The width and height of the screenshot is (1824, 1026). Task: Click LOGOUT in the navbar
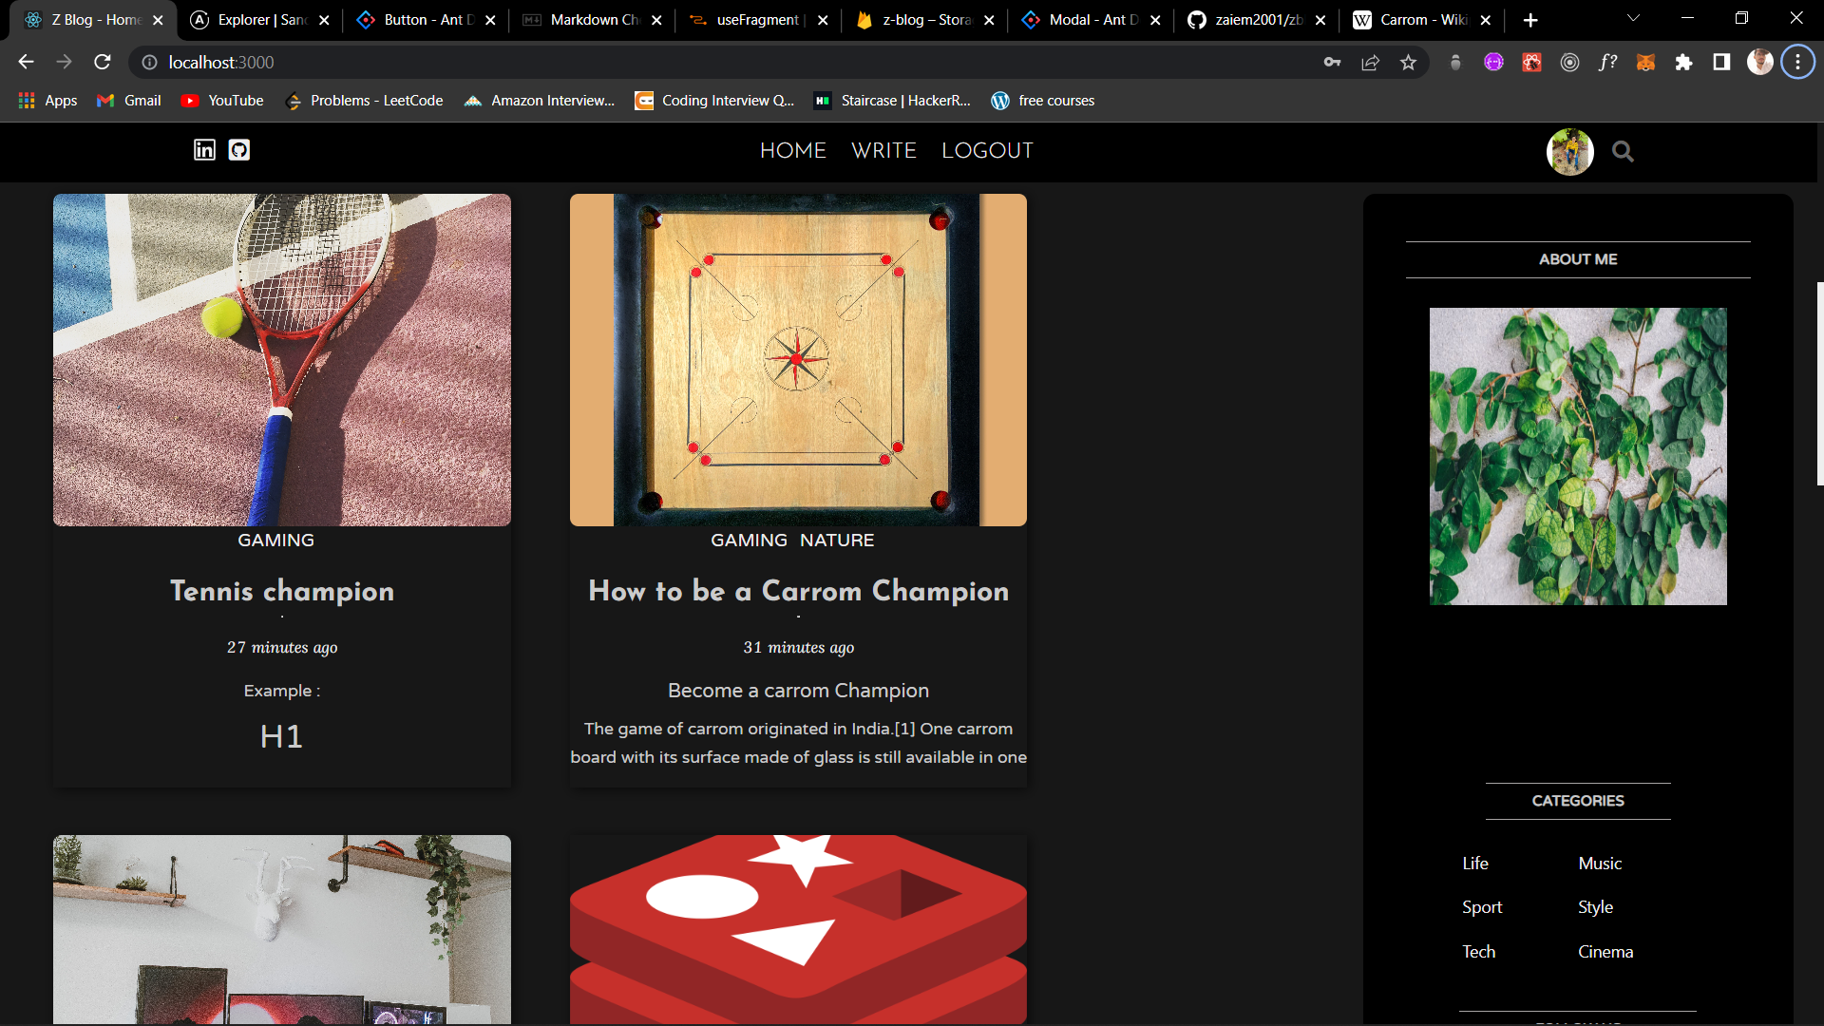(x=987, y=151)
